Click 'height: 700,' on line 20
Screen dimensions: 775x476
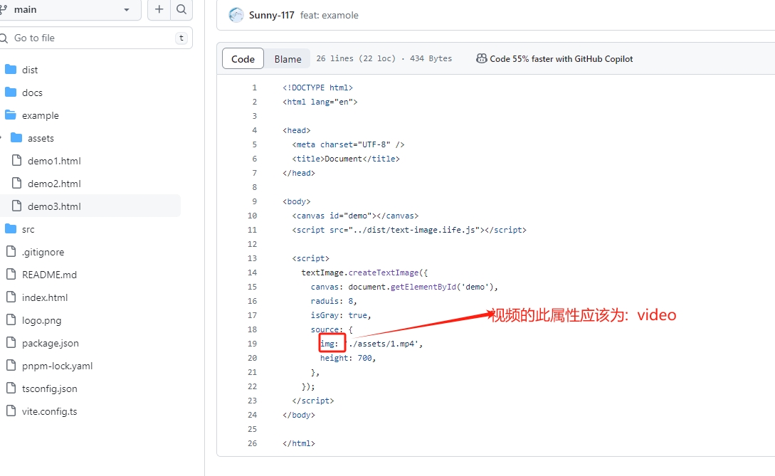[348, 358]
